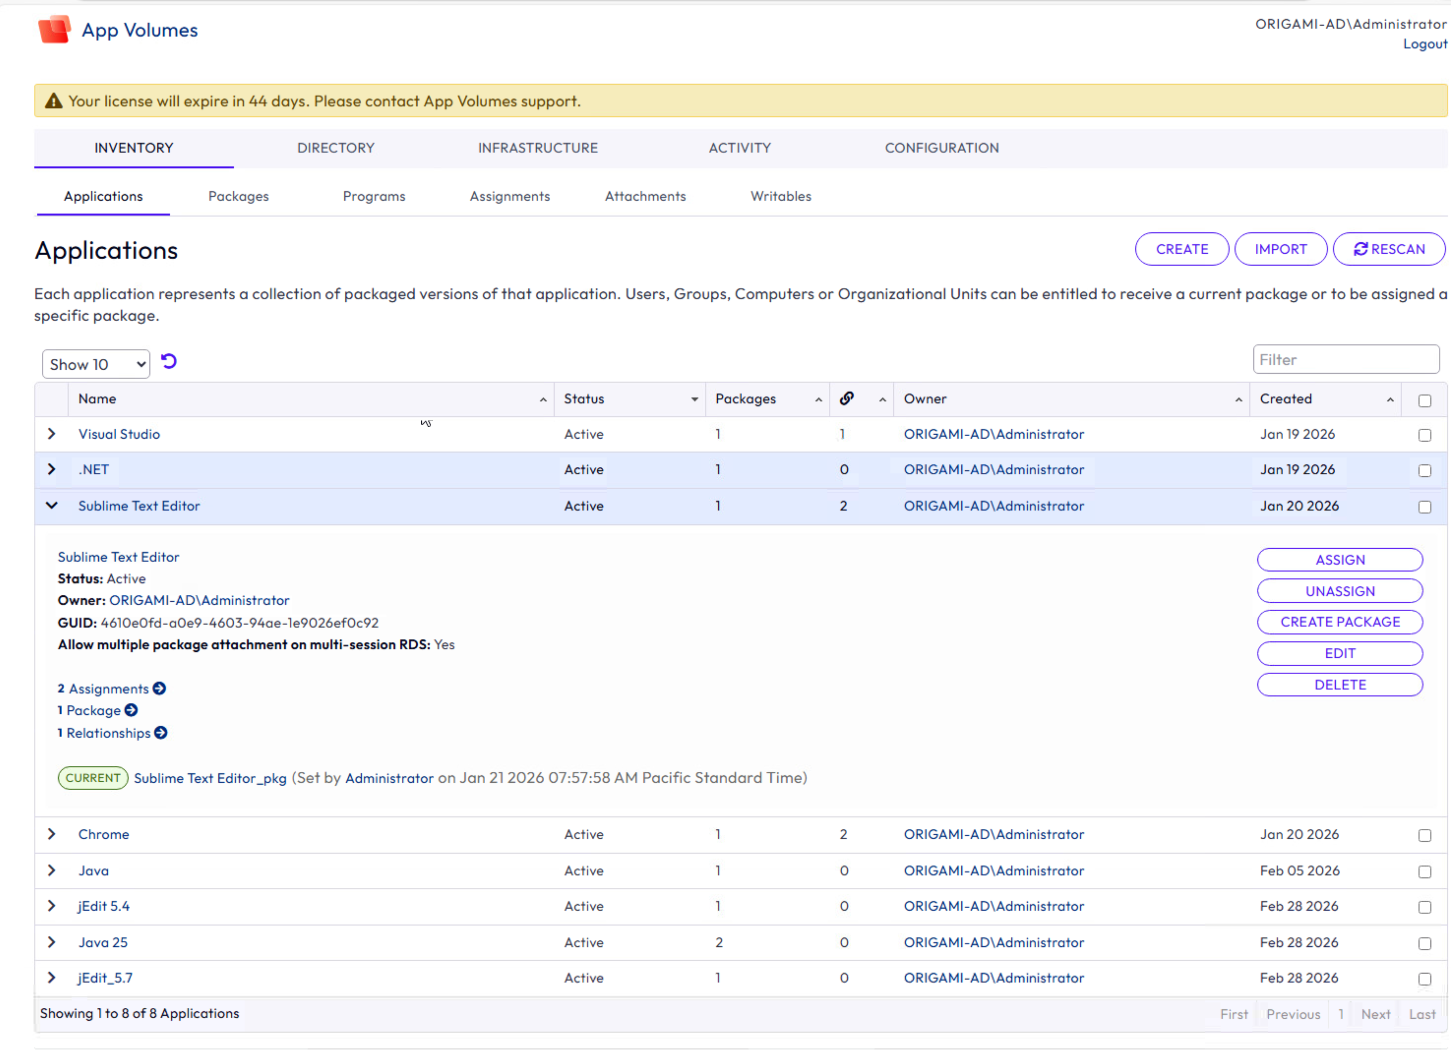
Task: Check the .NET row checkbox
Action: click(1425, 471)
